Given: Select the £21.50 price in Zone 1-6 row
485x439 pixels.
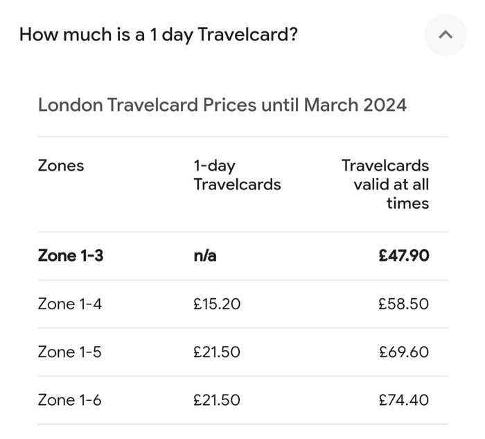Looking at the screenshot, I should [217, 399].
